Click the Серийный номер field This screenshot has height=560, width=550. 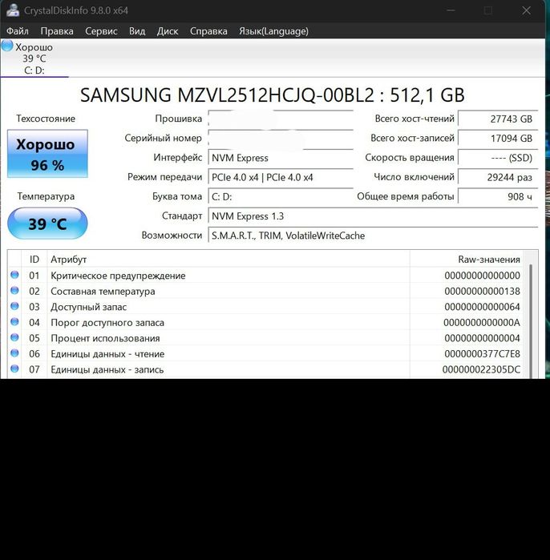tap(281, 139)
